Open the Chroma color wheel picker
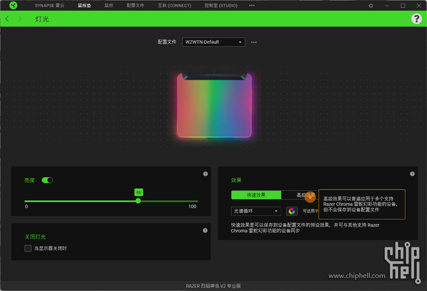The width and height of the screenshot is (427, 291). point(291,211)
